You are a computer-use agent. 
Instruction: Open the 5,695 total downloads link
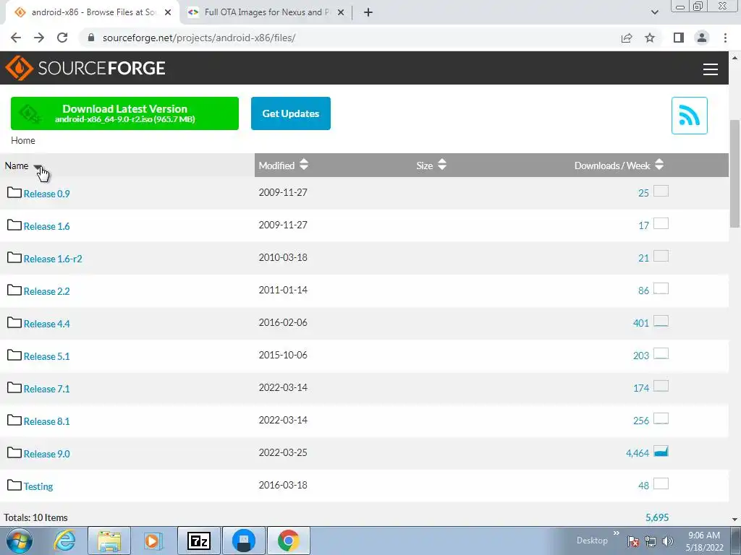657,517
